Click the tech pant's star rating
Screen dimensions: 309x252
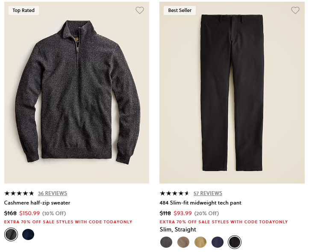tap(175, 193)
